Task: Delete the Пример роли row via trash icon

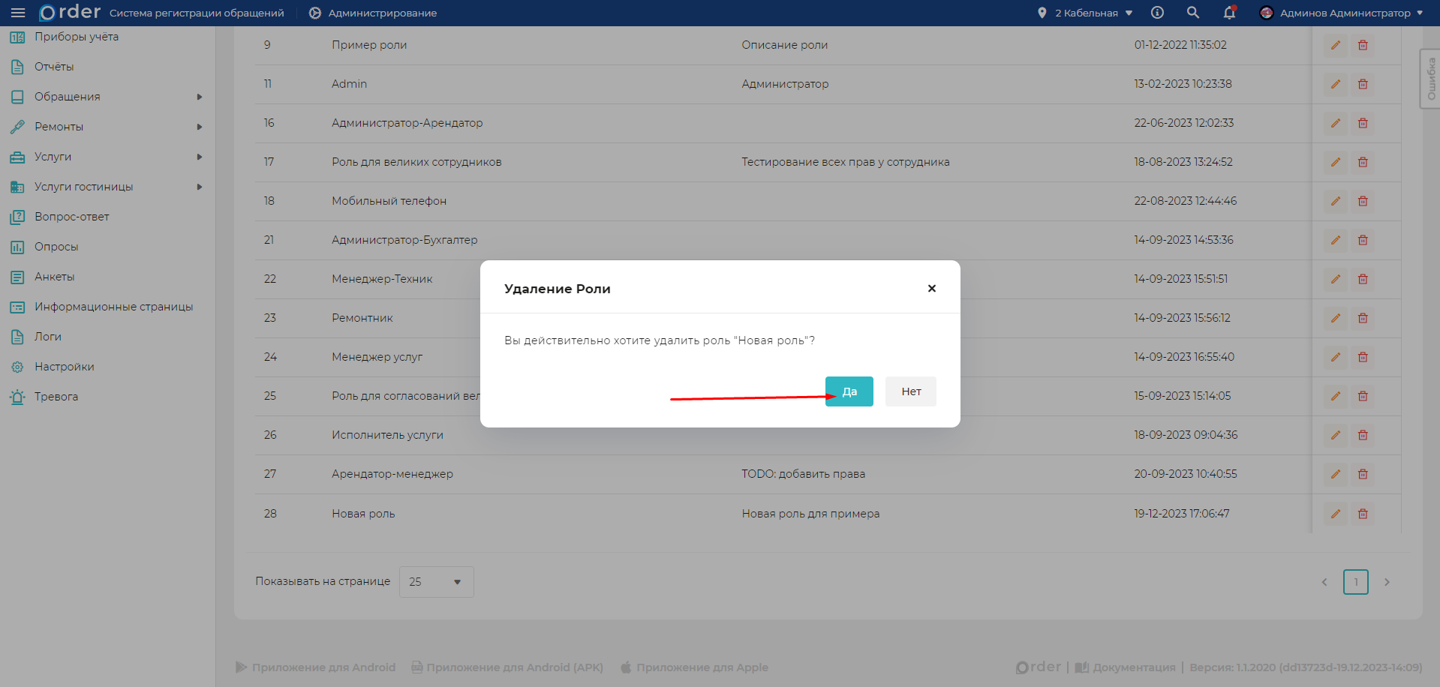Action: (1363, 45)
